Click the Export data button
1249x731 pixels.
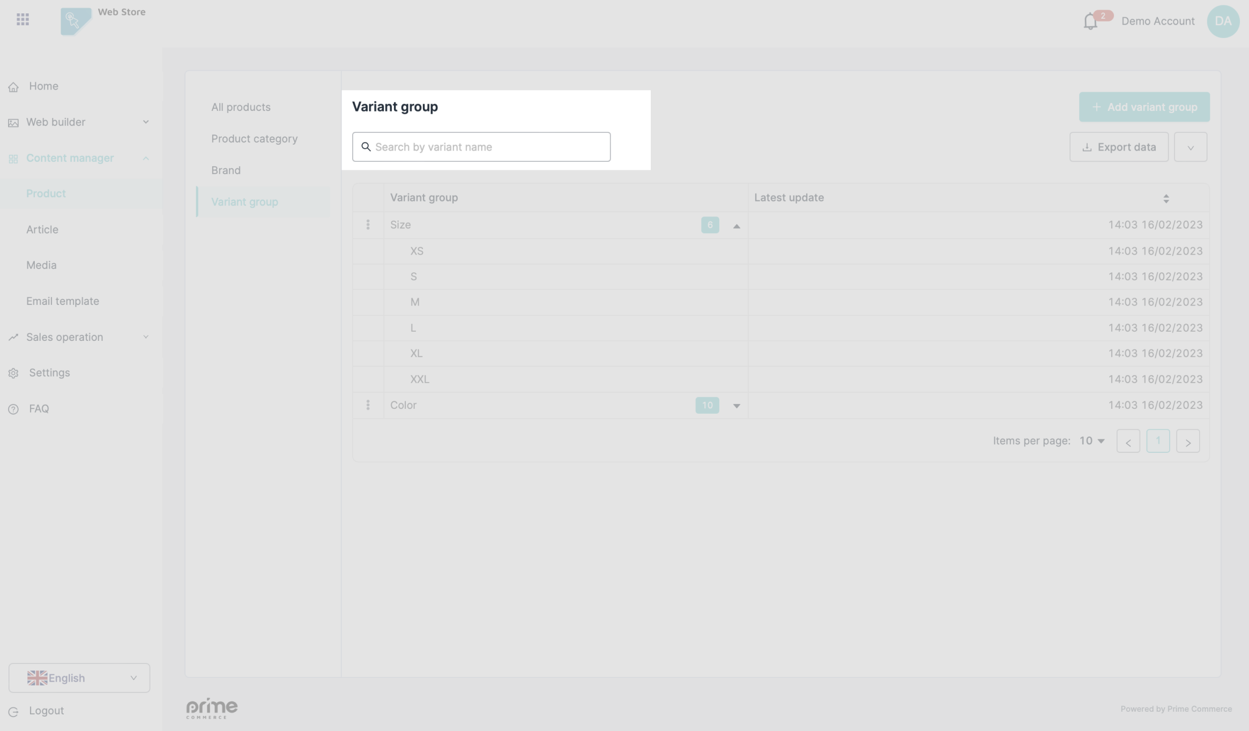click(x=1119, y=147)
